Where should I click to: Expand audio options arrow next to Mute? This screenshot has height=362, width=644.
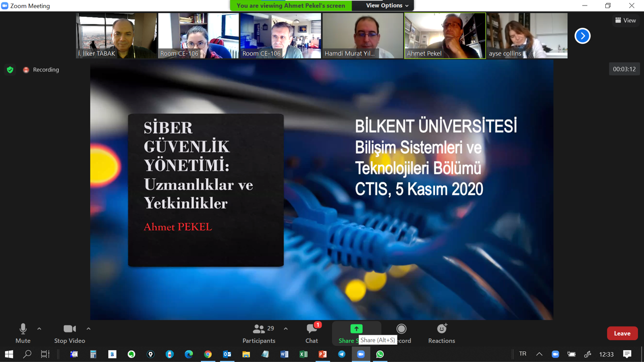[39, 329]
